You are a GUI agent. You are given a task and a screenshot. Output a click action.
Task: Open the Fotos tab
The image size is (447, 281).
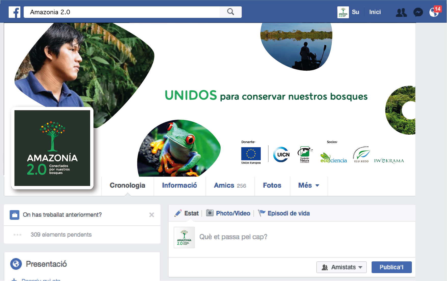coord(272,185)
